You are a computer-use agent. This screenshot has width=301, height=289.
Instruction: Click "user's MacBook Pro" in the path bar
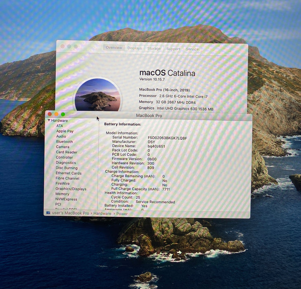(x=71, y=213)
